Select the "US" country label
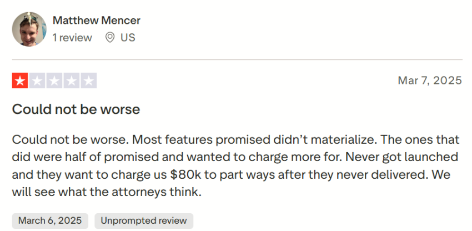The width and height of the screenshot is (472, 231). (x=128, y=38)
